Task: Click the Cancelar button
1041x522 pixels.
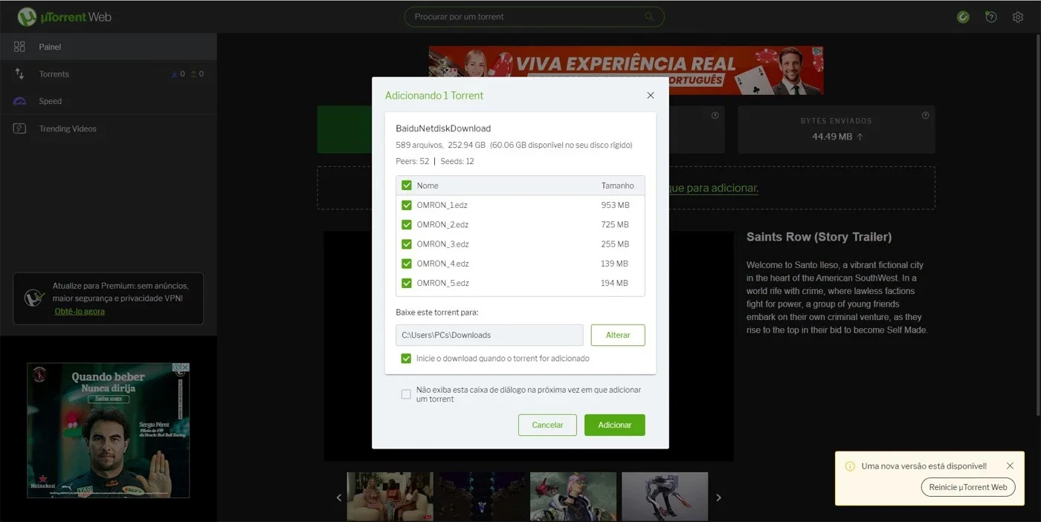Action: (547, 425)
